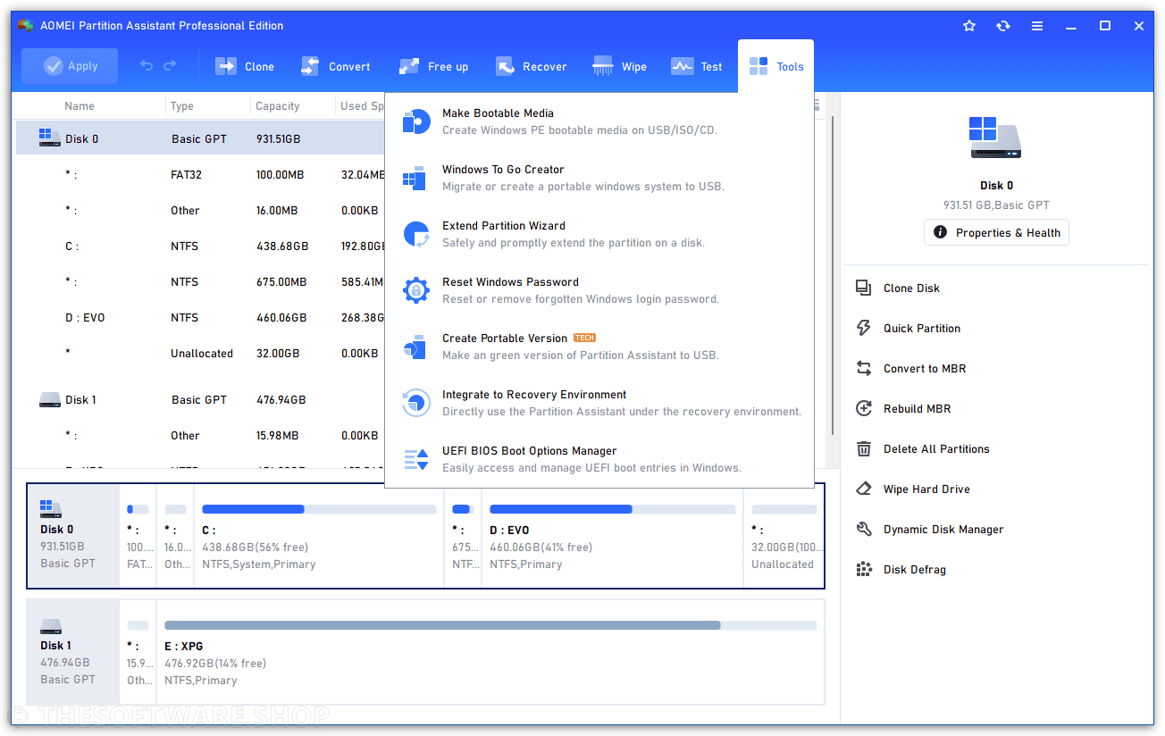
Task: Select the 32.00GB Unallocated block in the disk map
Action: [x=784, y=536]
